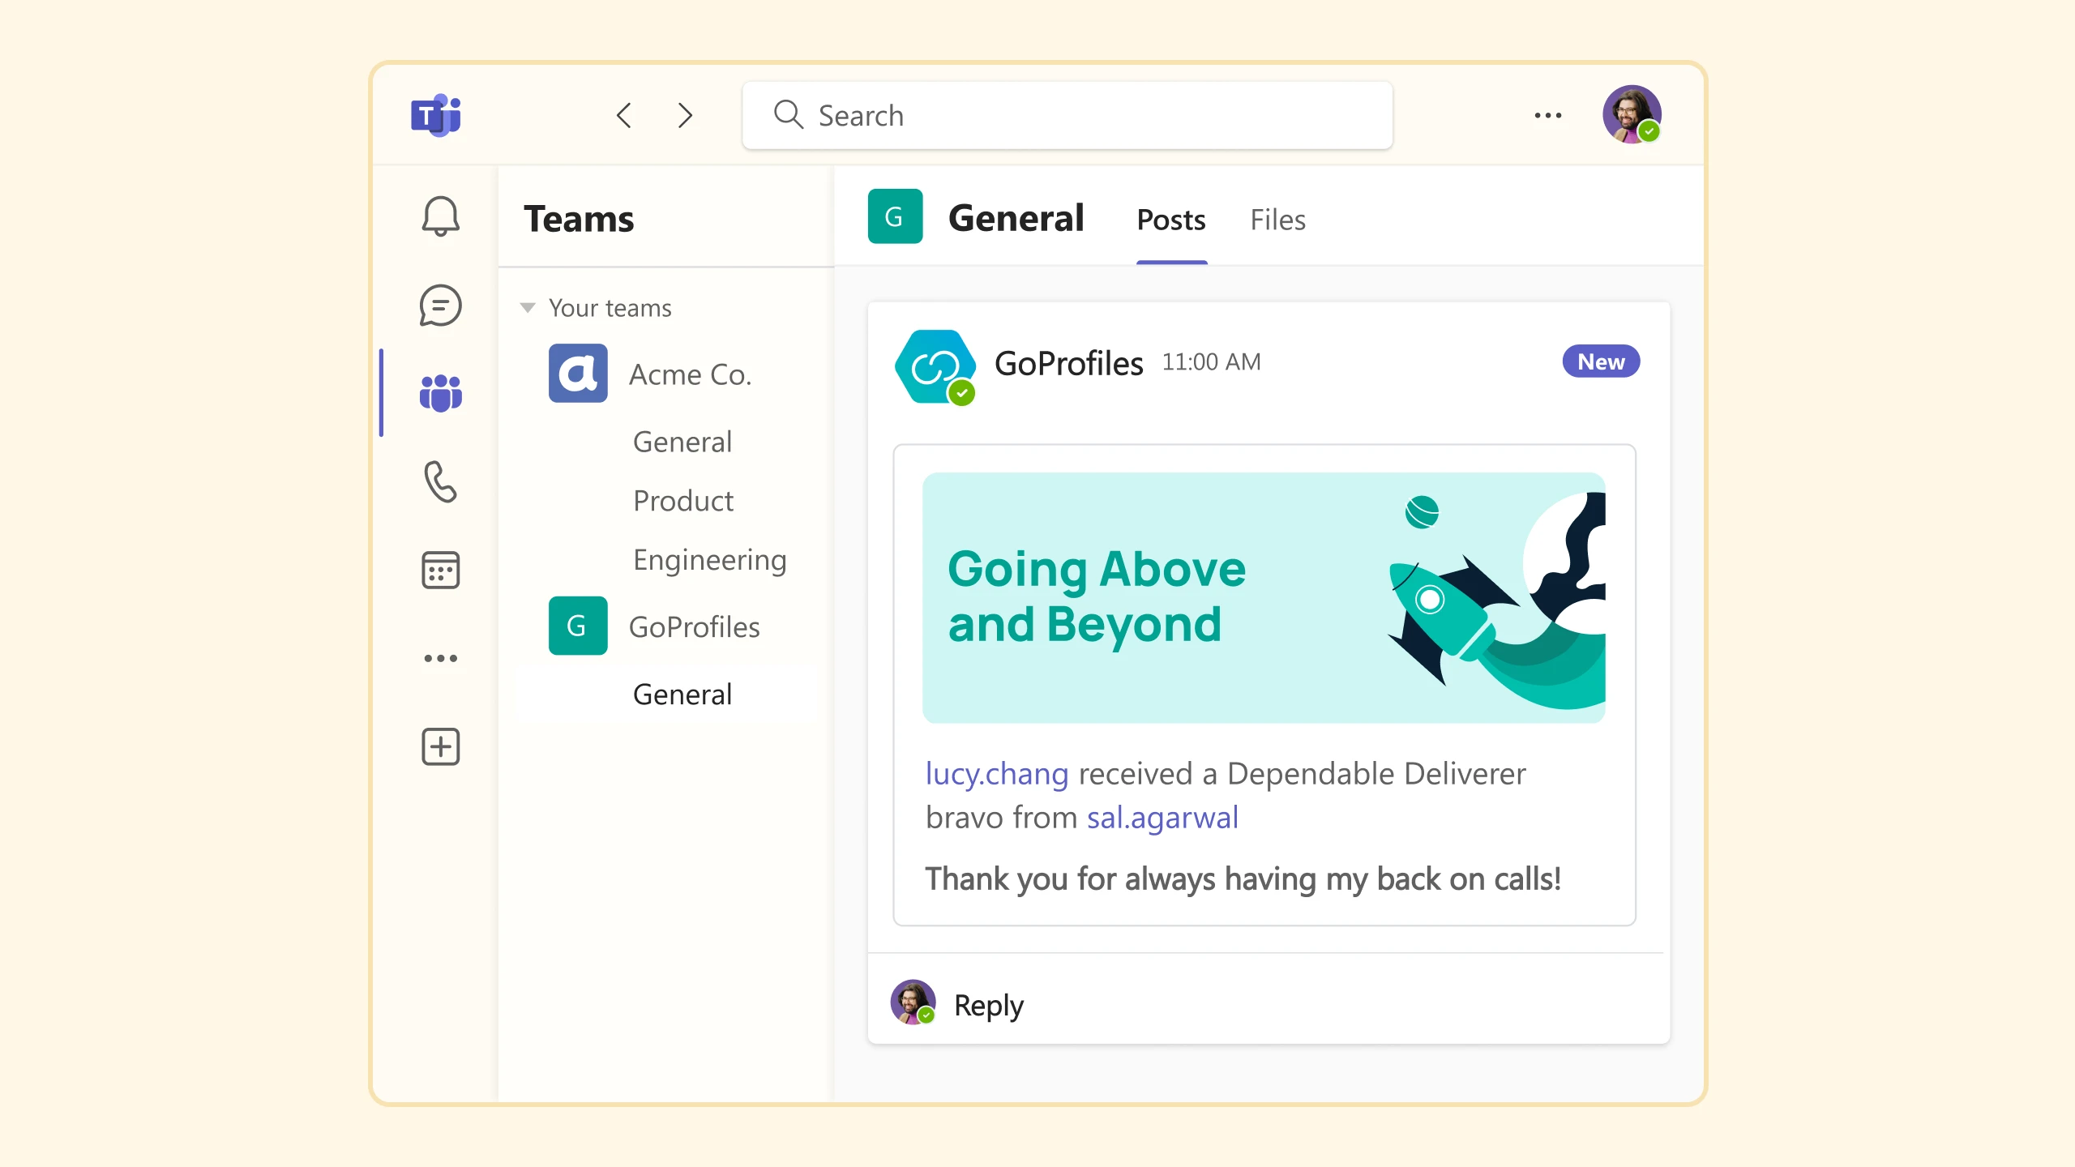The width and height of the screenshot is (2075, 1167).
Task: Click the Product channel
Action: point(684,500)
